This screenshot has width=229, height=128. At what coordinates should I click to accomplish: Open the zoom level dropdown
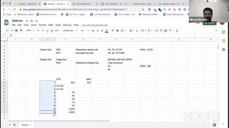(30, 31)
